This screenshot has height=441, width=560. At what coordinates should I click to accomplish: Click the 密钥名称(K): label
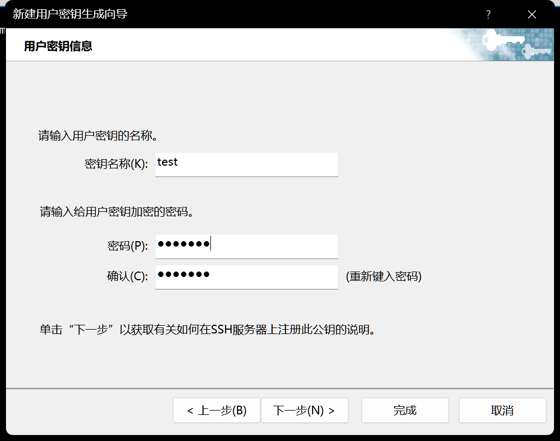tap(116, 164)
